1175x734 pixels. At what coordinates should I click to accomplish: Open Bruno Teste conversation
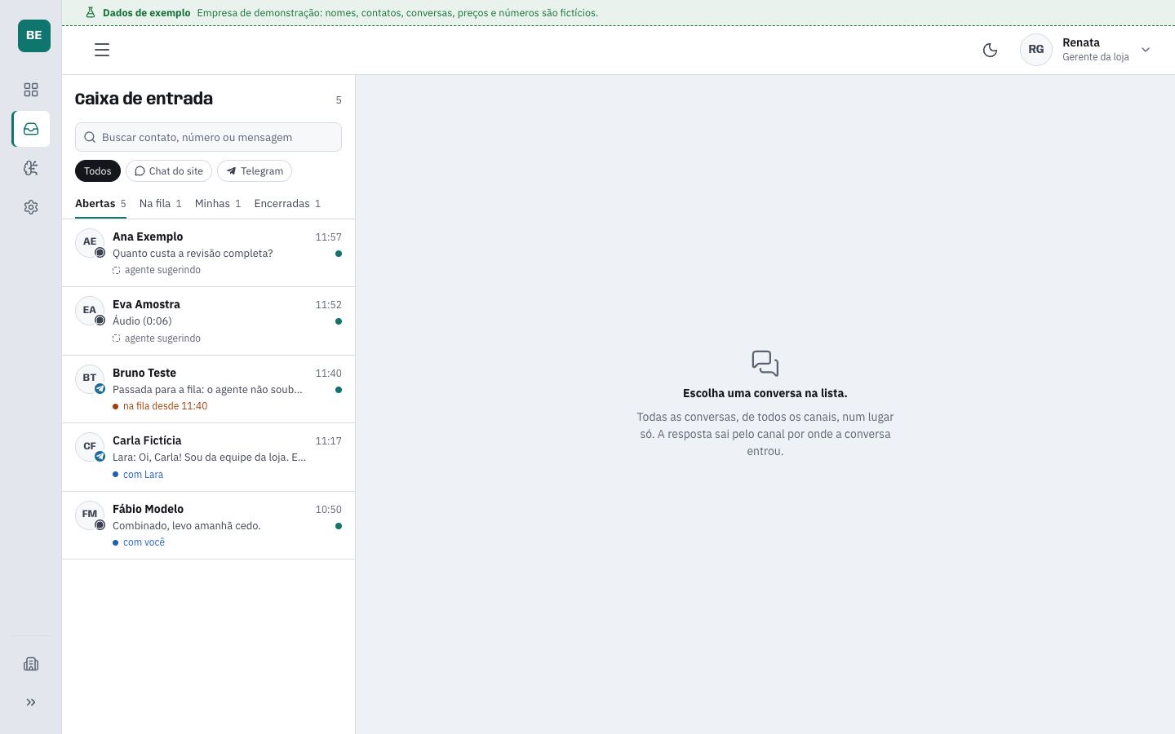click(208, 389)
